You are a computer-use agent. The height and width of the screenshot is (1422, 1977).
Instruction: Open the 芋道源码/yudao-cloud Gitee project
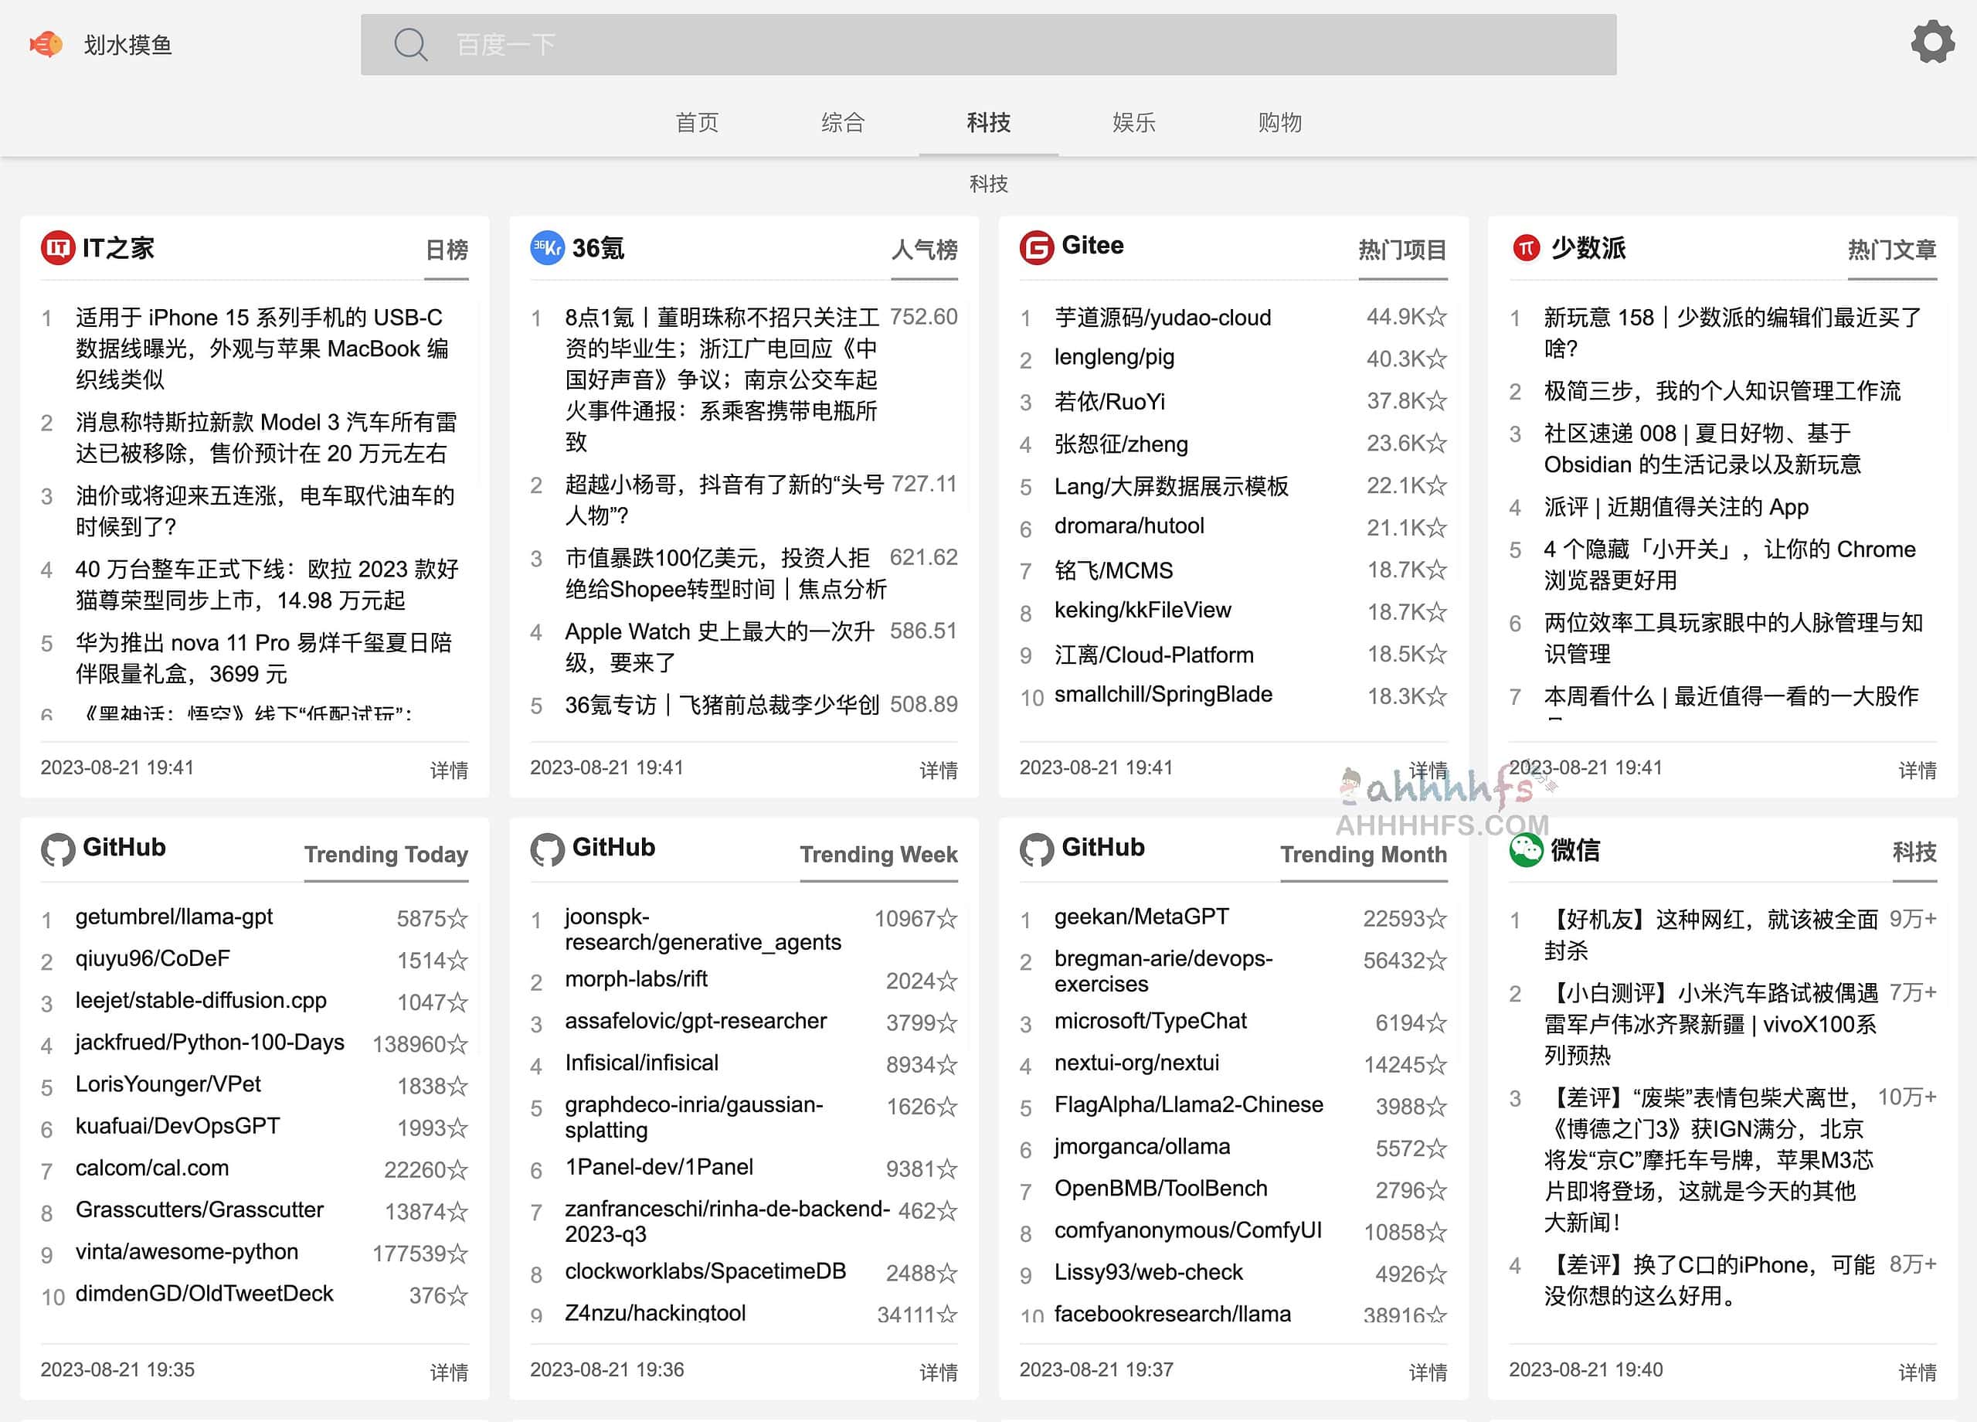(x=1162, y=318)
